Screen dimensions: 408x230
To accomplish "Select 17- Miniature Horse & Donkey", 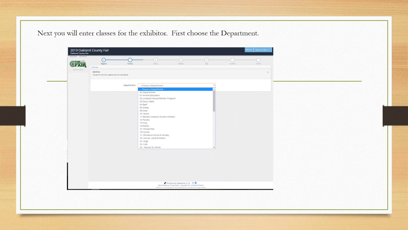I will 175,135.
